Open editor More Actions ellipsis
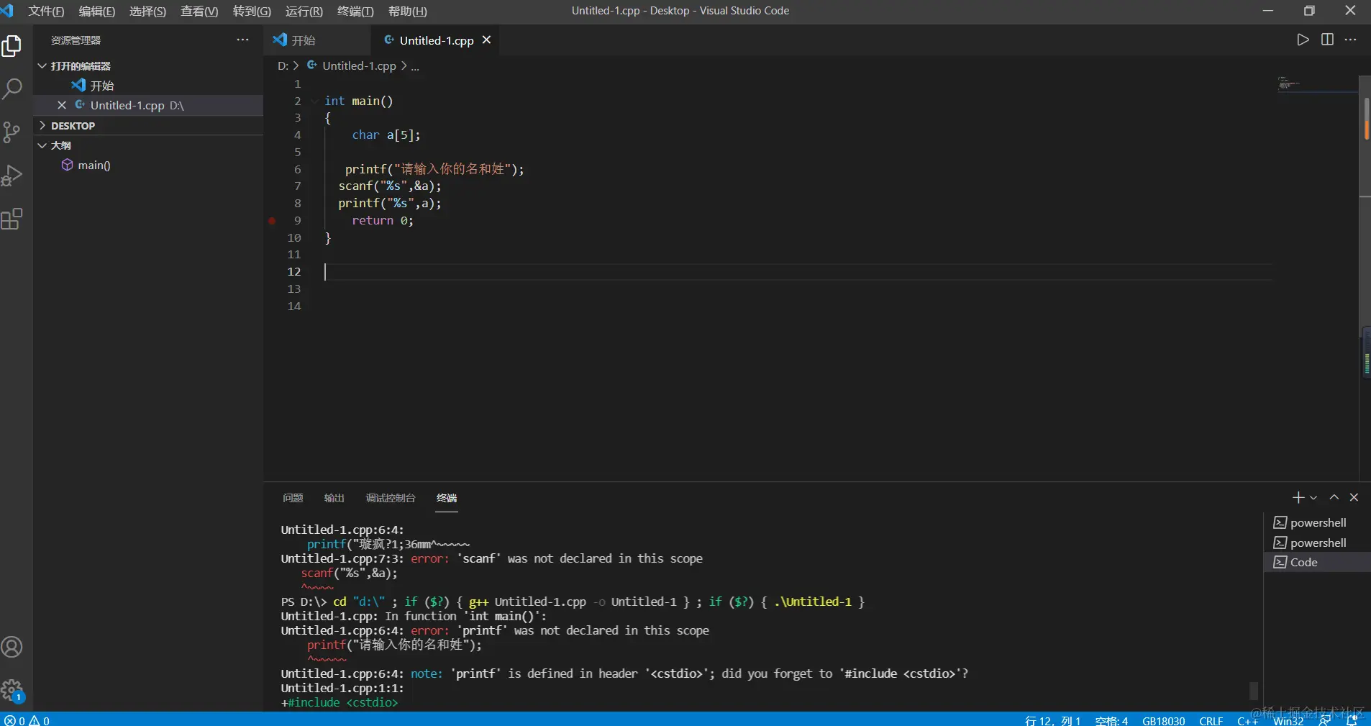Screen dimensions: 1371x726 1350,40
